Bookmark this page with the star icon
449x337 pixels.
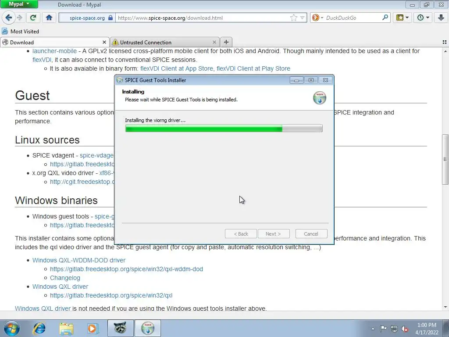293,18
